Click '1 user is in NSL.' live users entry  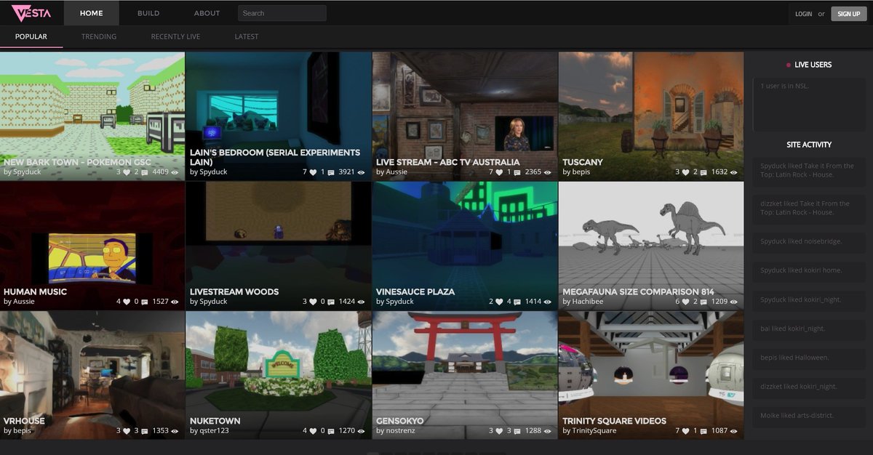click(x=785, y=86)
